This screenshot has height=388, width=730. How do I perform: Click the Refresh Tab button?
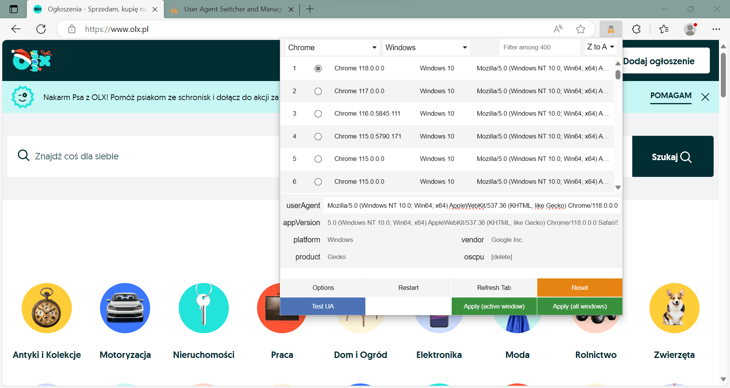494,288
